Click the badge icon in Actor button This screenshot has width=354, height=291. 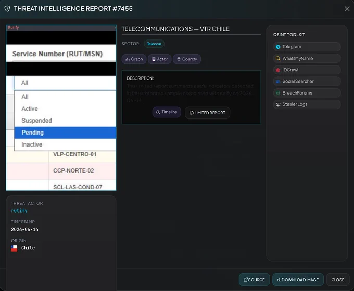point(154,59)
